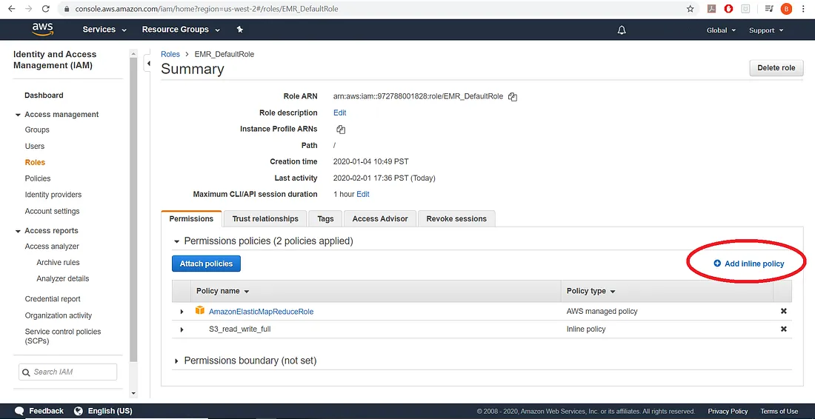
Task: Bookmark this page with star icon
Action: tap(691, 9)
